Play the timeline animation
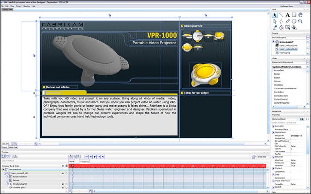 [95, 157]
